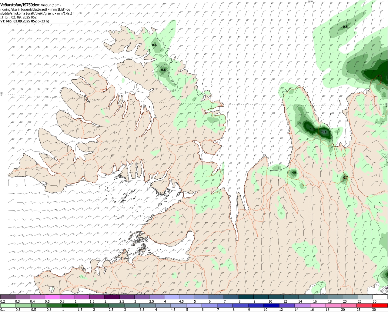Click the 3.1 precipitation value on the map

pyautogui.click(x=324, y=132)
